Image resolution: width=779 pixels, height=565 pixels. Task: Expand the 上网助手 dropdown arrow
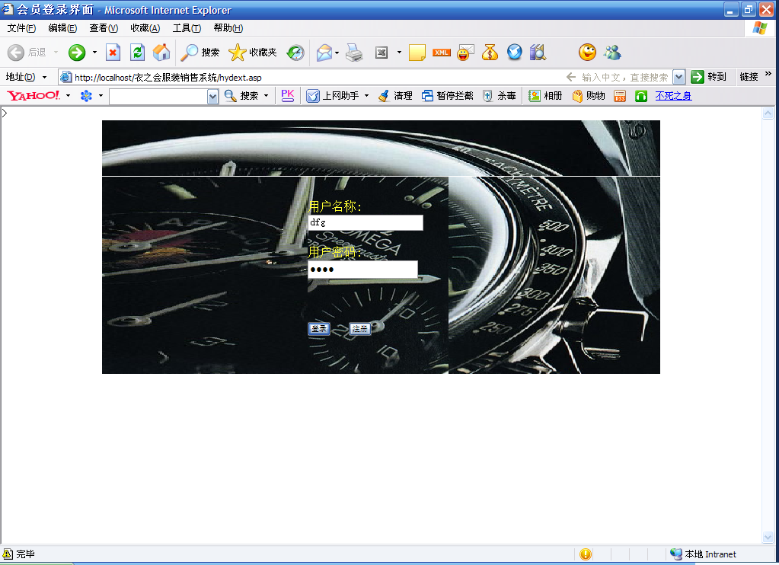click(x=366, y=95)
